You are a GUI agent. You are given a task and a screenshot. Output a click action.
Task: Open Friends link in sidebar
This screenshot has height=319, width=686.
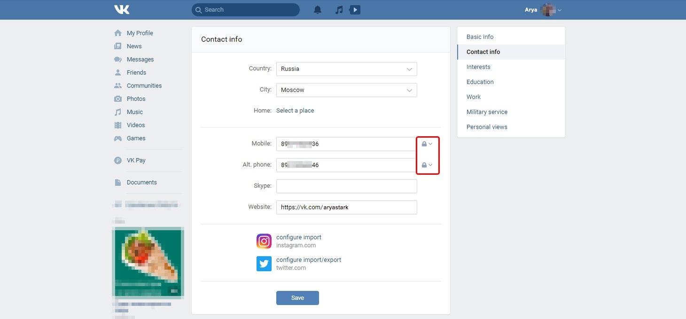[136, 72]
